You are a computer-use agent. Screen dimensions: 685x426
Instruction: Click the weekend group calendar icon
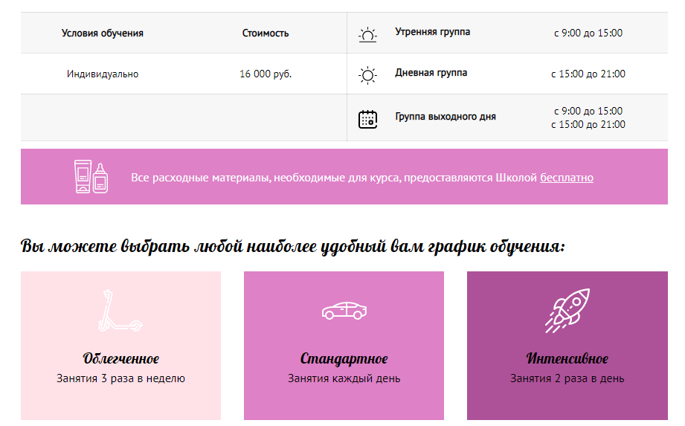tap(367, 119)
